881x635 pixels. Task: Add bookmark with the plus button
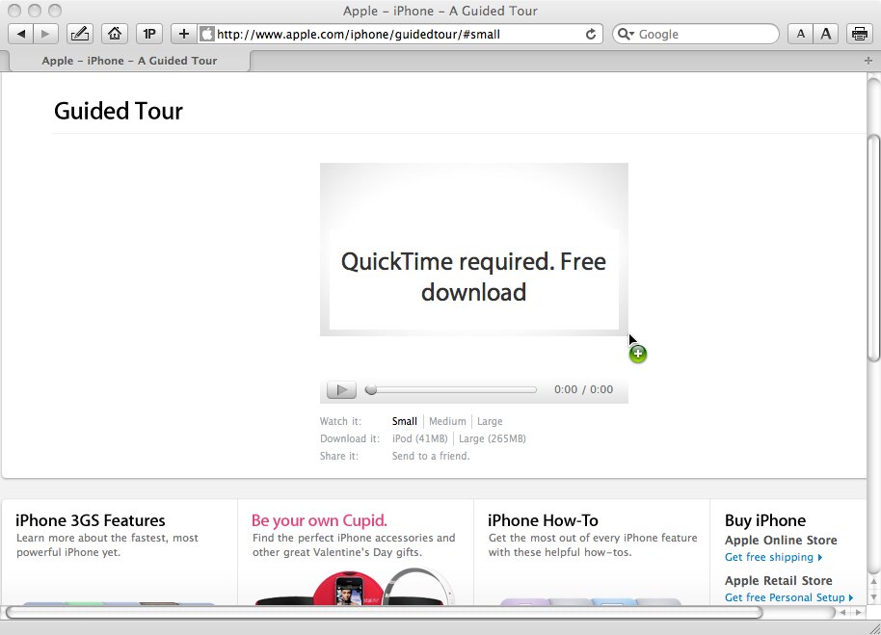(184, 35)
